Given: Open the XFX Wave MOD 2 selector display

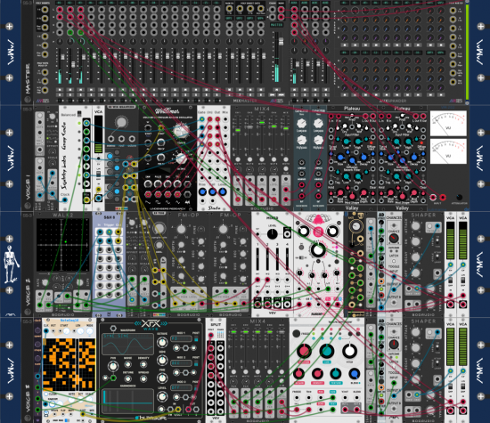Looking at the screenshot, I should pos(181,363).
